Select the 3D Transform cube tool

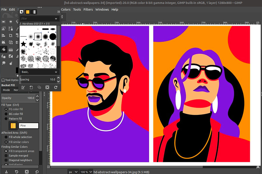point(11,42)
